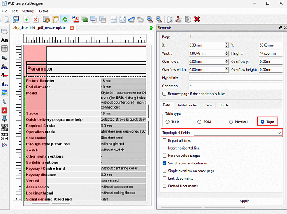This screenshot has width=287, height=214.
Task: Switch to the Table header tab
Action: [x=187, y=105]
